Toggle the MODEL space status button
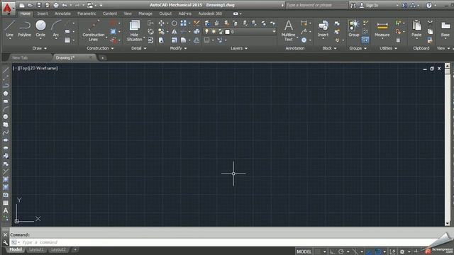454x255 pixels. tap(304, 252)
